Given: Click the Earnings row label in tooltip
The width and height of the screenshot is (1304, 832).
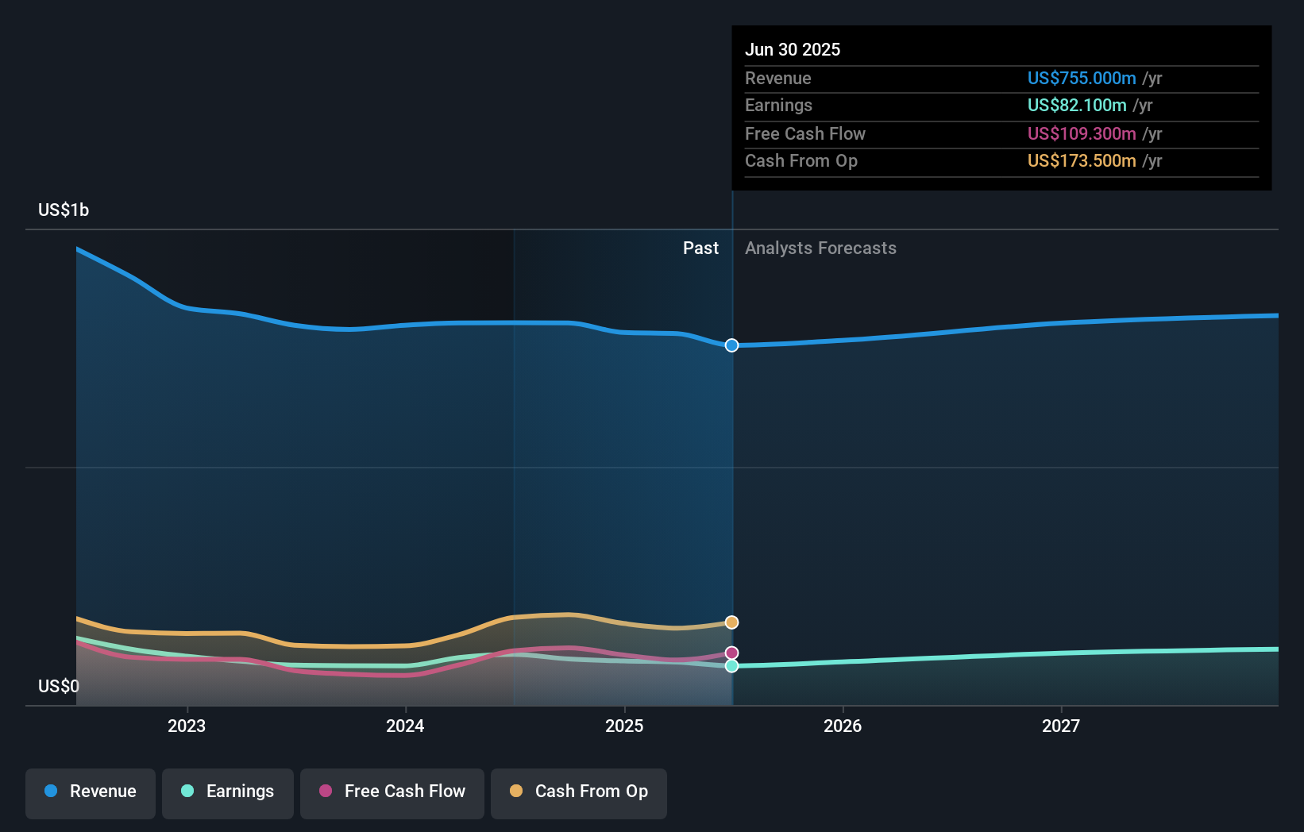Looking at the screenshot, I should (x=778, y=105).
